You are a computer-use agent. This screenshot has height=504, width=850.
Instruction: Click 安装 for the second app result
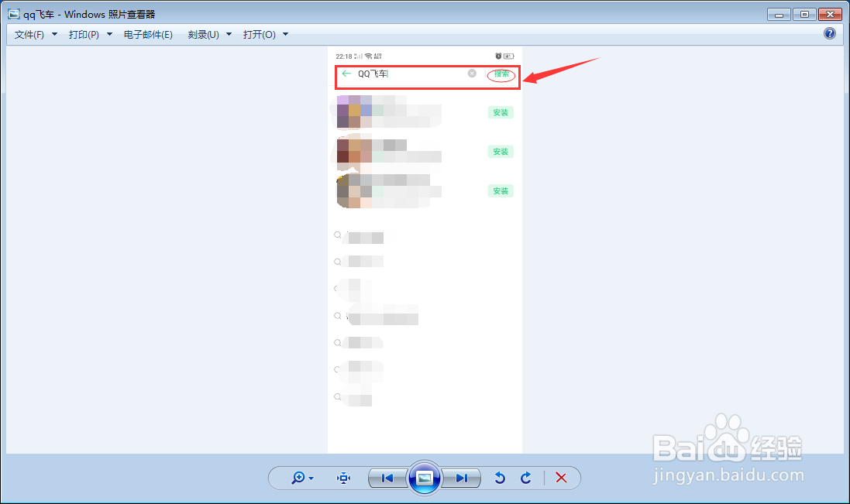pyautogui.click(x=501, y=152)
